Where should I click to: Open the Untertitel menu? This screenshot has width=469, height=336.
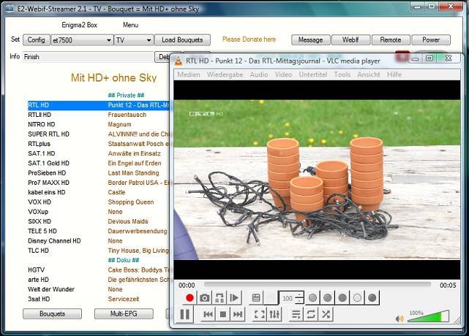coord(313,75)
